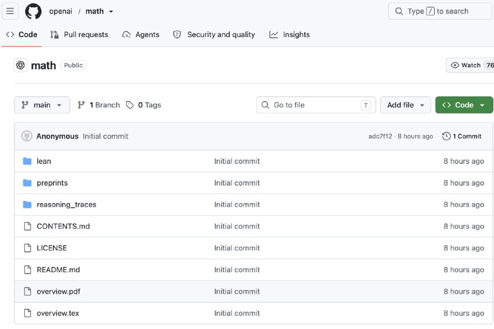Viewport: 494px width, 329px height.
Task: Click Initial commit message in header row
Action: tap(106, 136)
